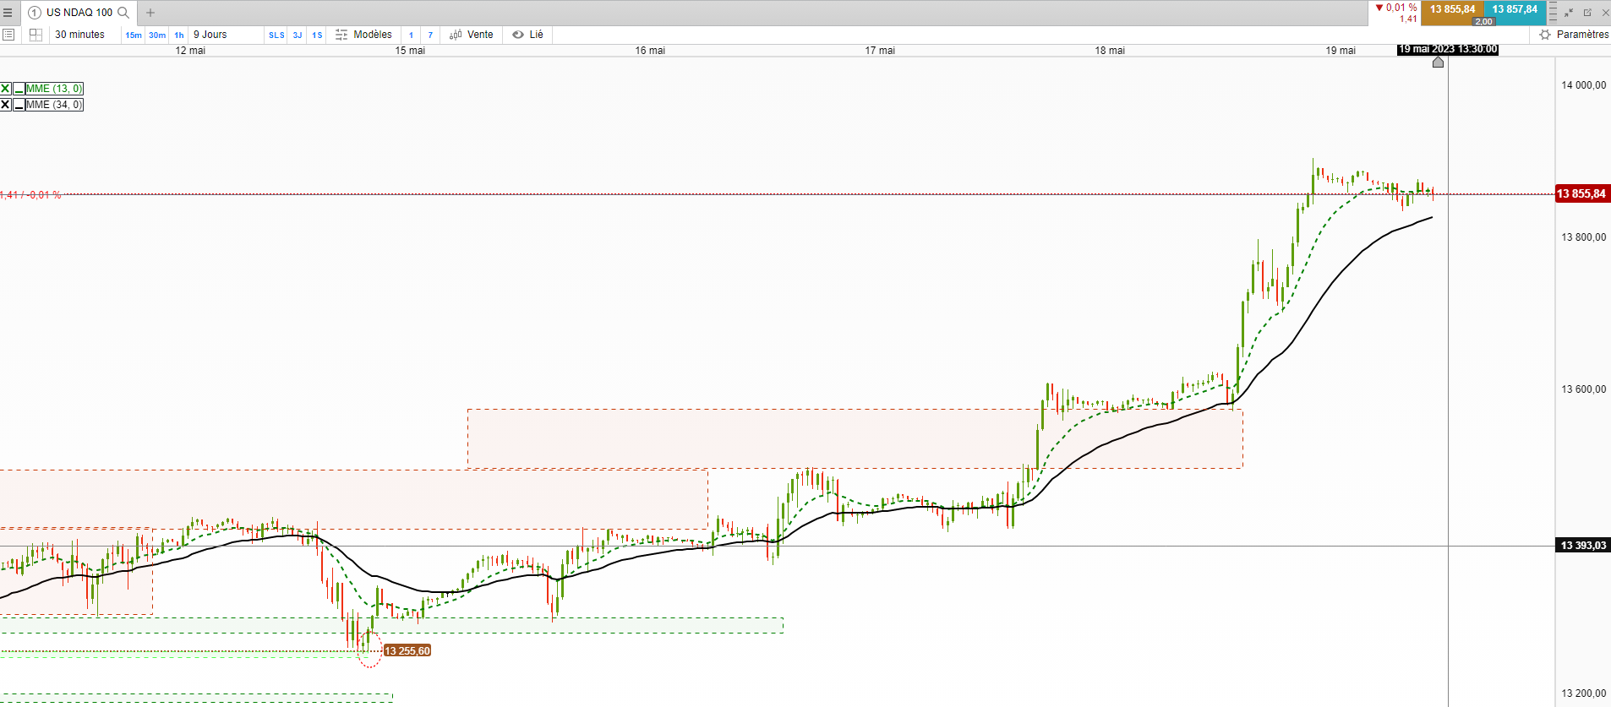Open the hamburger menu at top-left
The height and width of the screenshot is (707, 1611).
[x=8, y=13]
